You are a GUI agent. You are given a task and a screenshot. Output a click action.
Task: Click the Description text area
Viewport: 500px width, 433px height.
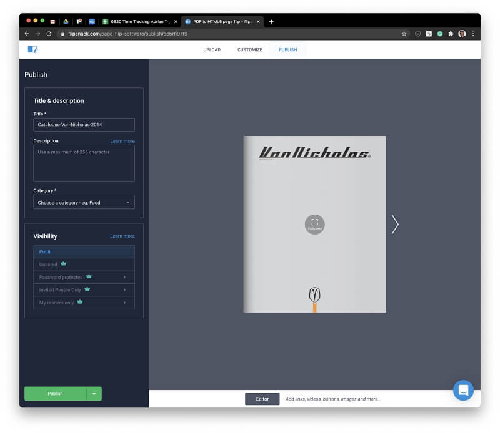coord(84,163)
